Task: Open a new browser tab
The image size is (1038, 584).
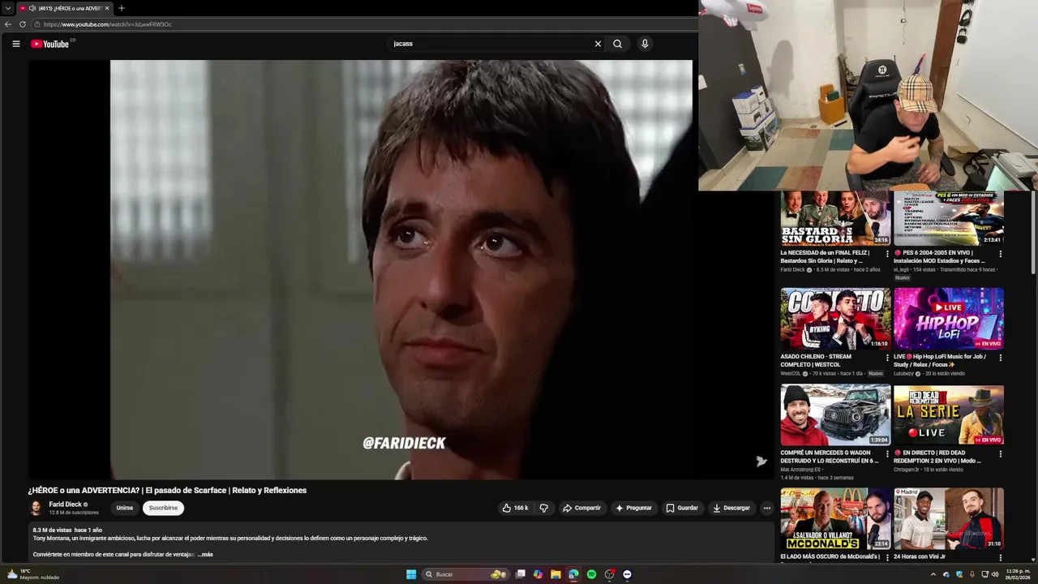Action: (x=122, y=8)
